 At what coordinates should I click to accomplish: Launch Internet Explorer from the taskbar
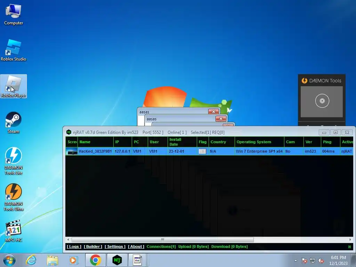click(x=31, y=260)
